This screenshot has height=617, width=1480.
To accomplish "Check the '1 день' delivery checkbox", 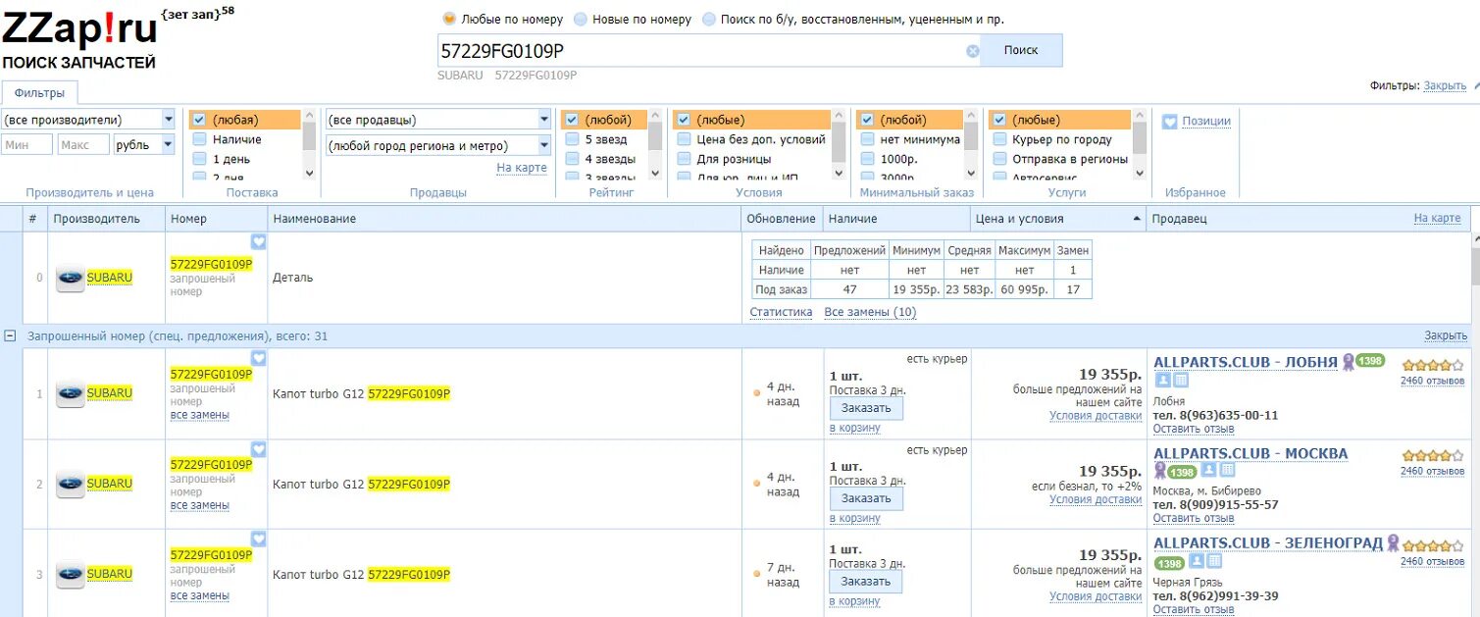I will (x=199, y=159).
